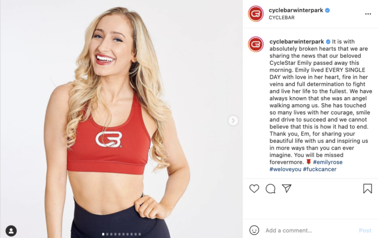Open cyclebarwinterpark username in caption
The width and height of the screenshot is (378, 238).
point(297,41)
